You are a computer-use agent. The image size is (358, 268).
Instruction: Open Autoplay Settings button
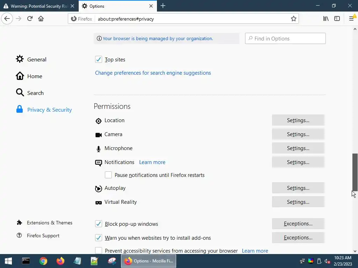pyautogui.click(x=298, y=188)
